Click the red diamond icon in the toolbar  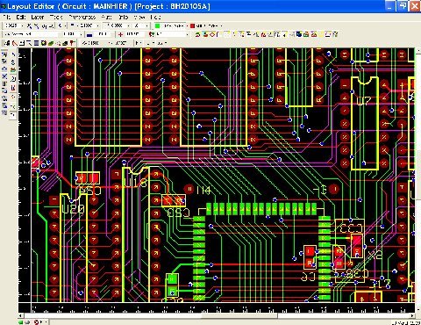[x=212, y=34]
